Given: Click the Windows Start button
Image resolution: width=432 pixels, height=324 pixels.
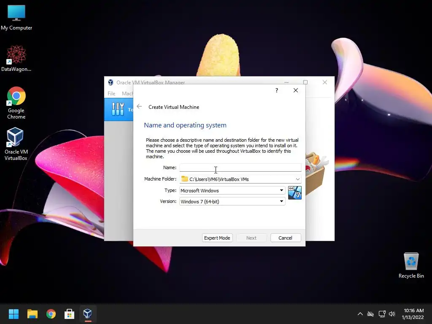Looking at the screenshot, I should (13, 314).
